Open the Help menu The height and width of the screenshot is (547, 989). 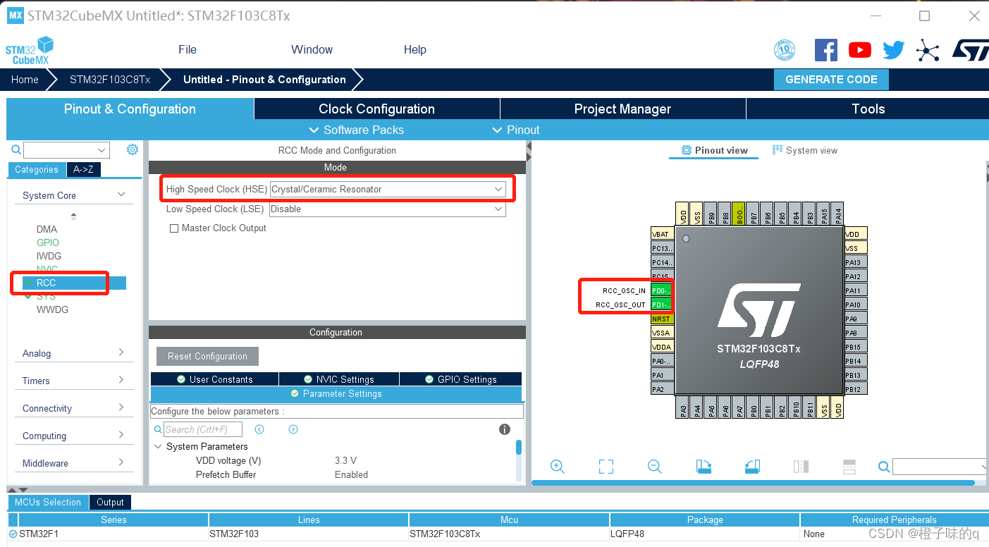[414, 49]
